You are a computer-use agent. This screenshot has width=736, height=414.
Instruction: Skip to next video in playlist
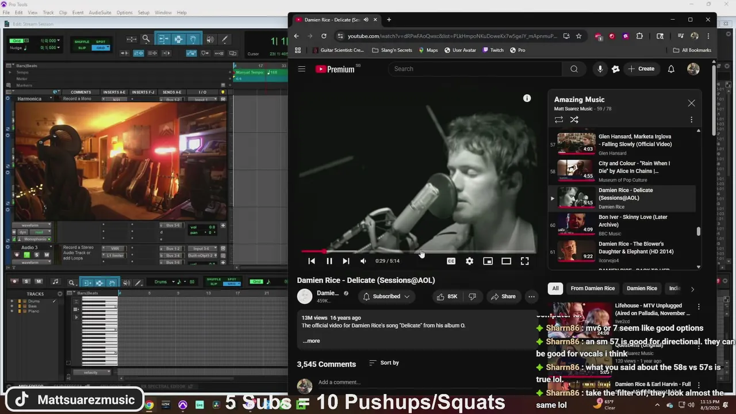(x=346, y=261)
